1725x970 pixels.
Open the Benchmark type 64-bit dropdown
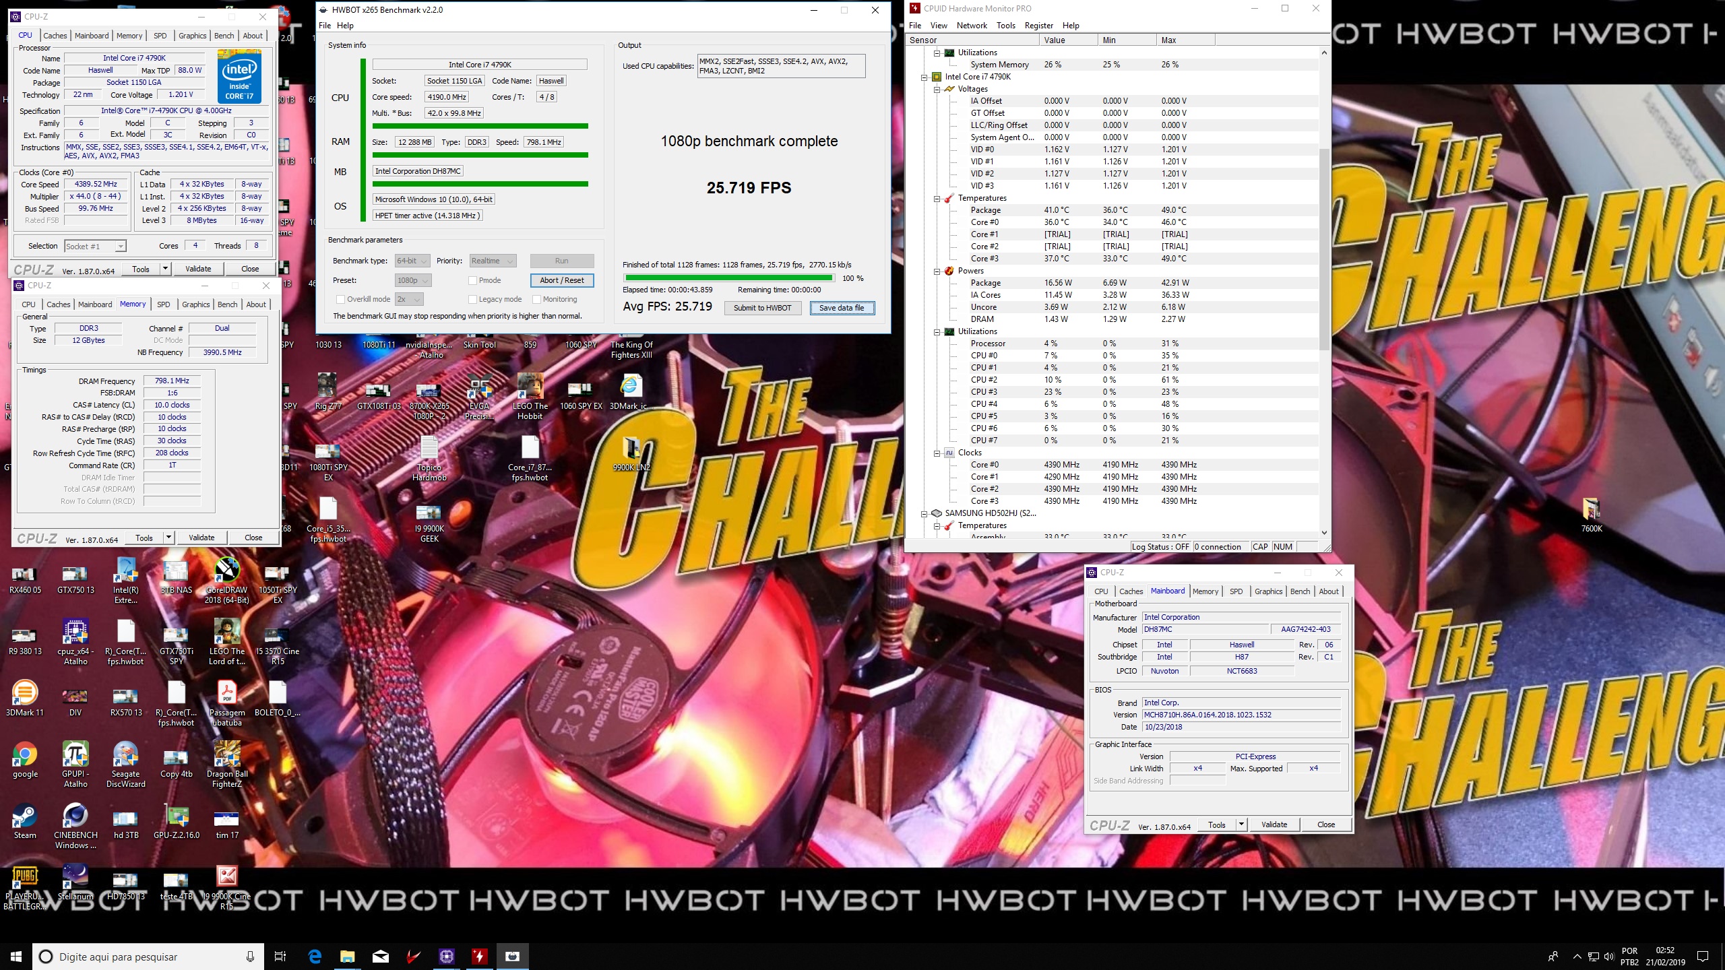pos(413,261)
